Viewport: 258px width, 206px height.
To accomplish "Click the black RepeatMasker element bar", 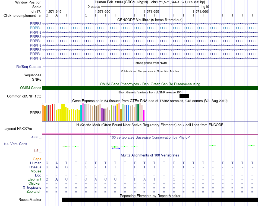I will coord(160,200).
